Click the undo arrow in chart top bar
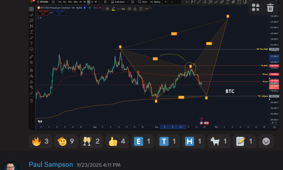The width and height of the screenshot is (283, 170). pyautogui.click(x=166, y=2)
